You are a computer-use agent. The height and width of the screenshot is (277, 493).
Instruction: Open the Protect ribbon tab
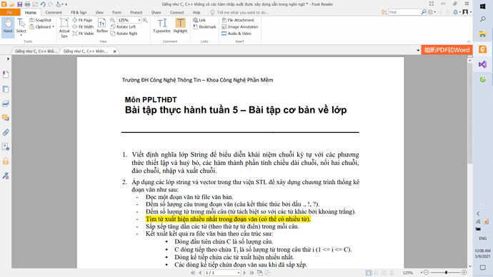pyautogui.click(x=136, y=13)
